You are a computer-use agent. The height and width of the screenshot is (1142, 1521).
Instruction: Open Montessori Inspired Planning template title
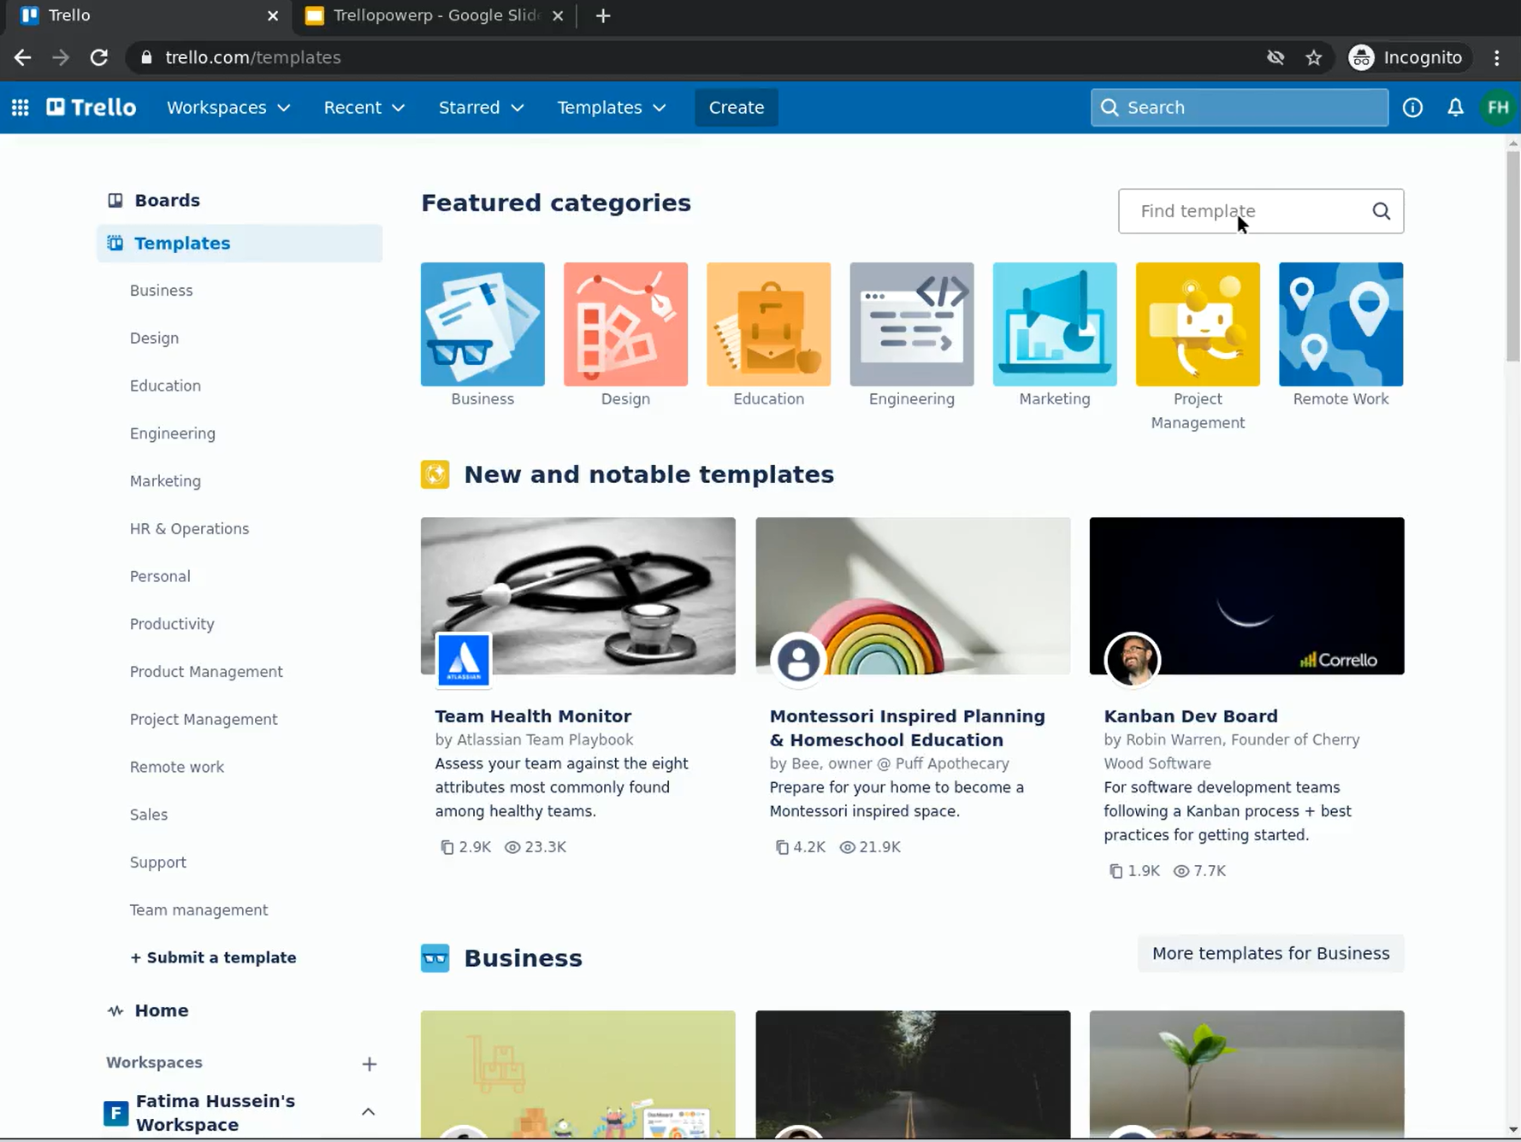point(907,728)
